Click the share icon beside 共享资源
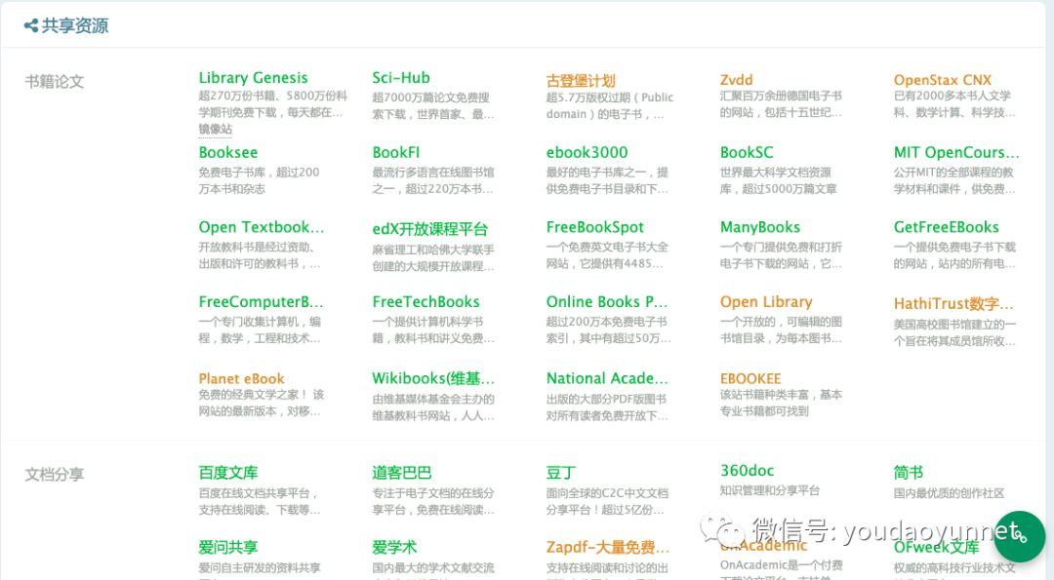The height and width of the screenshot is (580, 1054). 31,26
